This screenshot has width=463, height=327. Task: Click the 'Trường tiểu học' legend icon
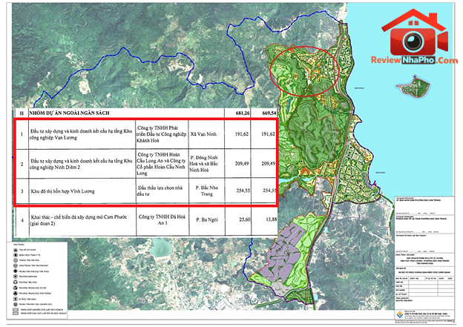[x=16, y=283]
